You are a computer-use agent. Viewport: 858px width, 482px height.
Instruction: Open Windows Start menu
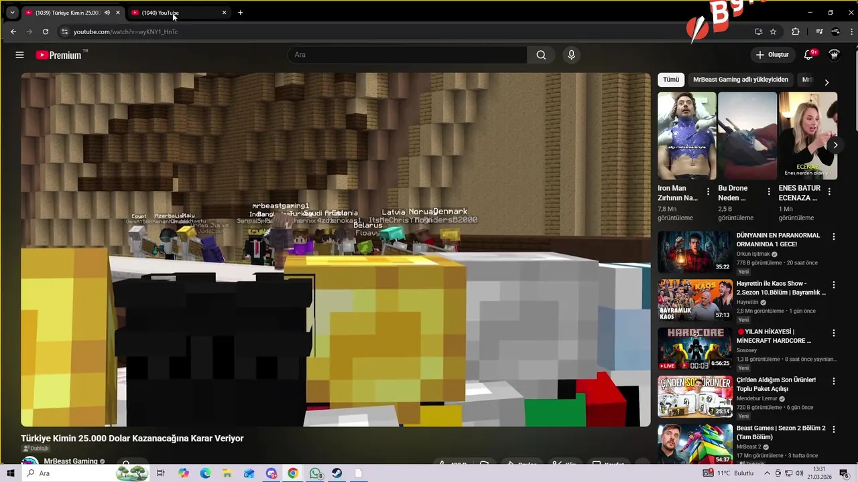[10, 473]
